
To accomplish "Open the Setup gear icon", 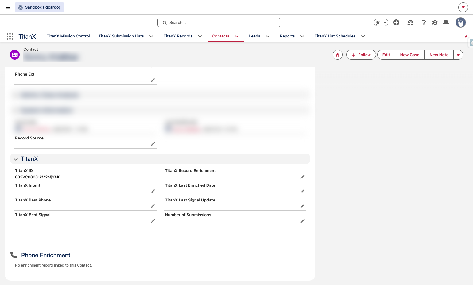I will [435, 22].
